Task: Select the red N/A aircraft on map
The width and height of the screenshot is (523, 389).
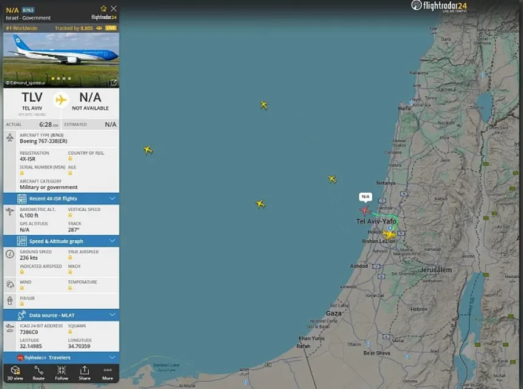Action: [365, 211]
